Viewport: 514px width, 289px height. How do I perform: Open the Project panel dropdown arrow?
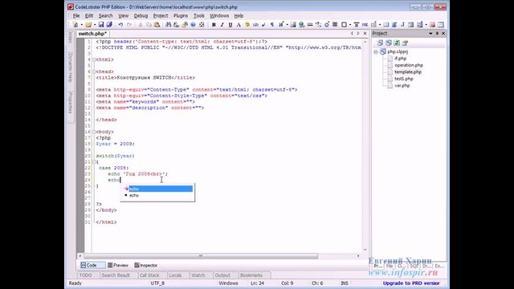pyautogui.click(x=430, y=34)
